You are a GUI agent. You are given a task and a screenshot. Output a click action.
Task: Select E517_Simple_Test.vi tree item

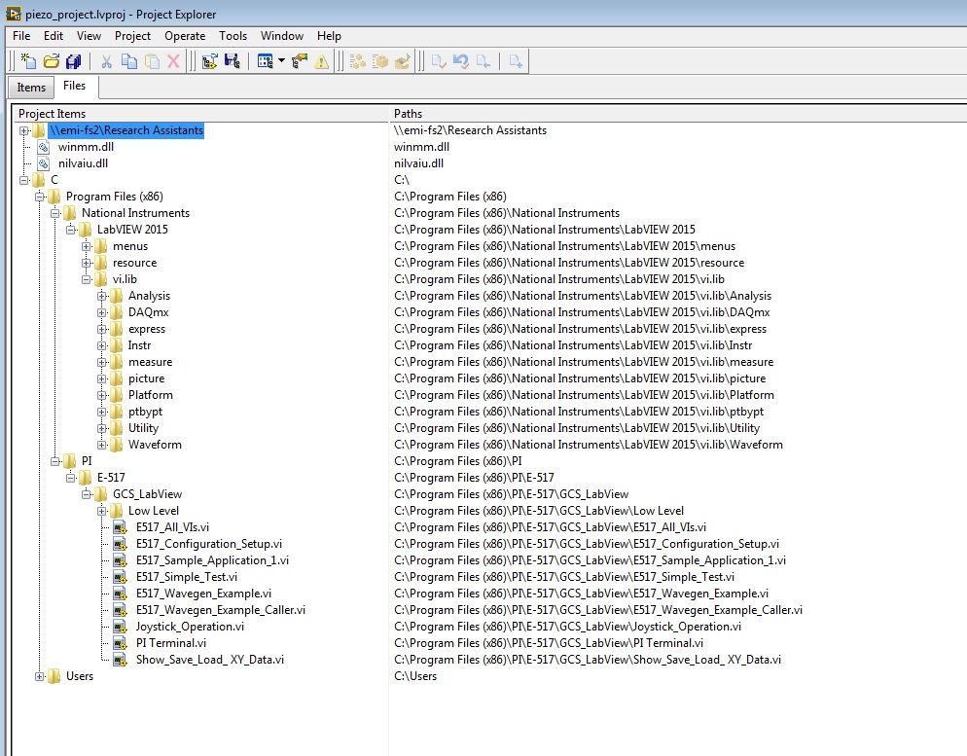(187, 577)
